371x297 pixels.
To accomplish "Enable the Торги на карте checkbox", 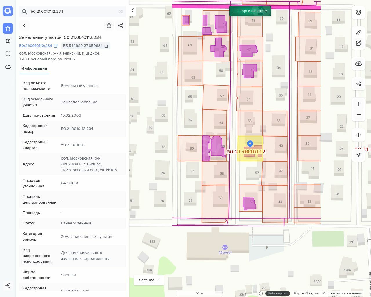I will tap(235, 11).
